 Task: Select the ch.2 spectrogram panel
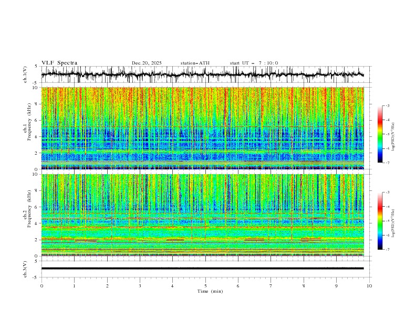click(x=203, y=215)
